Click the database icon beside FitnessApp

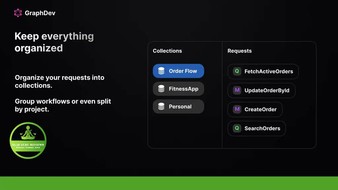[161, 89]
